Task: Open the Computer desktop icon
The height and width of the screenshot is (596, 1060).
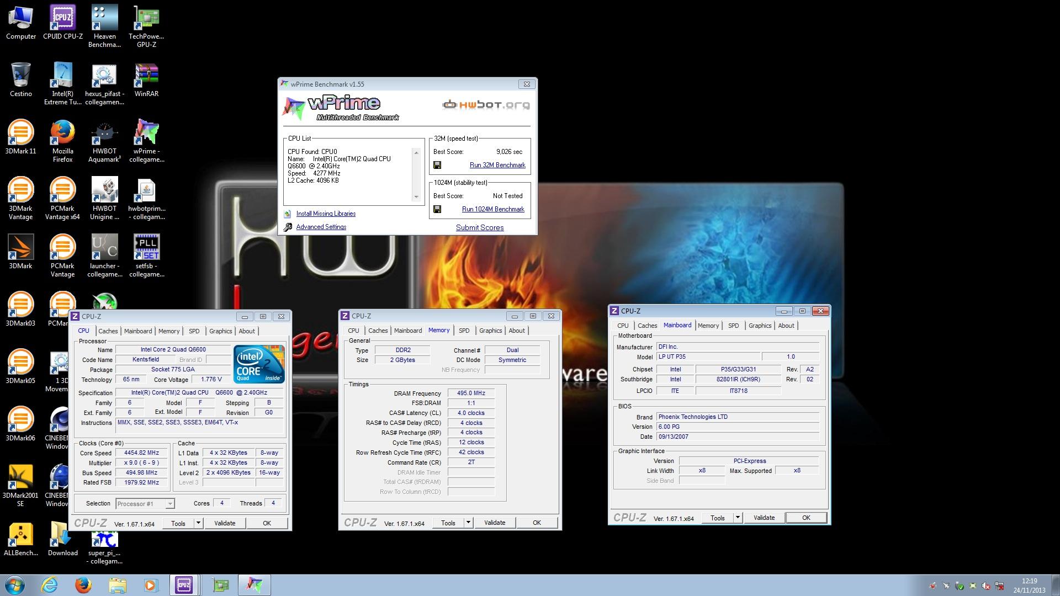Action: [21, 23]
